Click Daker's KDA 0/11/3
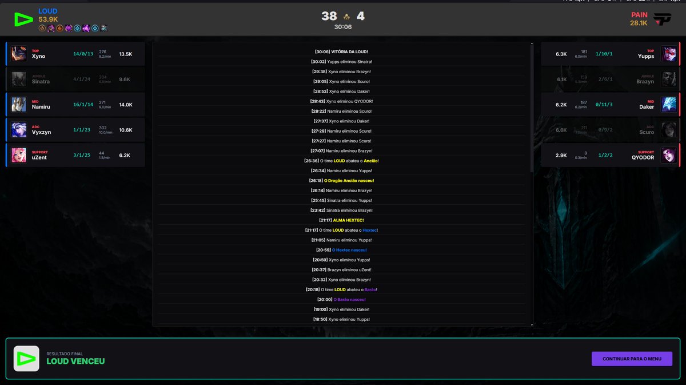Screen dimensions: 686x385 coord(604,105)
